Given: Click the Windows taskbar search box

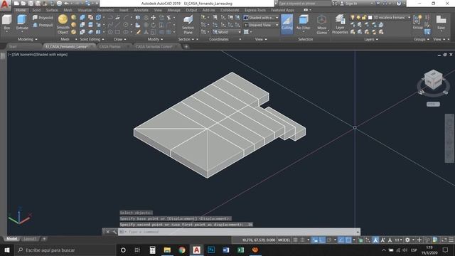Looking at the screenshot, I should pos(65,250).
